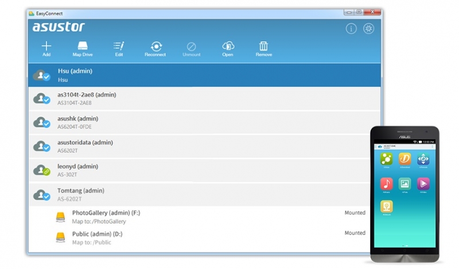
Task: Click the Mounted status of PhotoGallery
Action: click(x=355, y=213)
